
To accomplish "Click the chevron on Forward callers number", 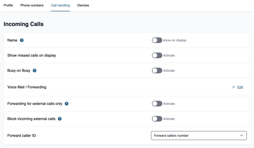I will point(242,135).
